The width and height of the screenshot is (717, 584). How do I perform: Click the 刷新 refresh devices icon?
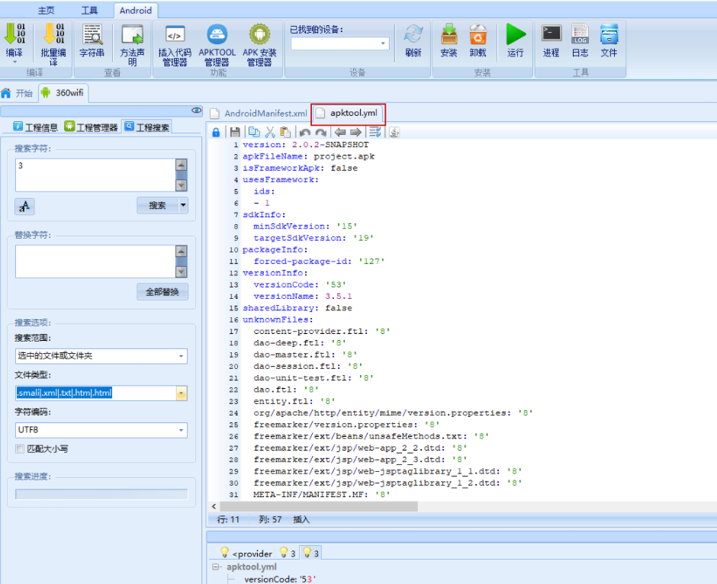[x=413, y=35]
